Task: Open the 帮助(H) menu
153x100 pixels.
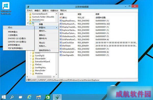Action: point(63,10)
